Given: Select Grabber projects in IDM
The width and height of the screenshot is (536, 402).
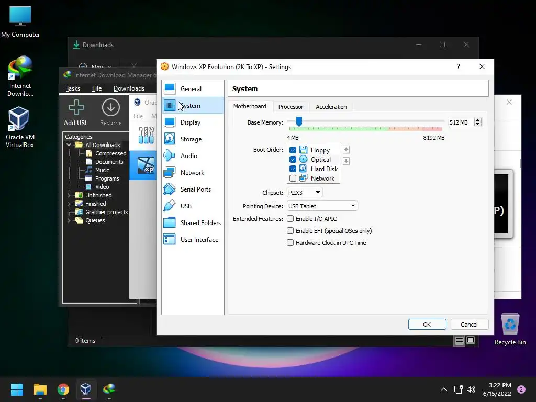Looking at the screenshot, I should tap(107, 212).
